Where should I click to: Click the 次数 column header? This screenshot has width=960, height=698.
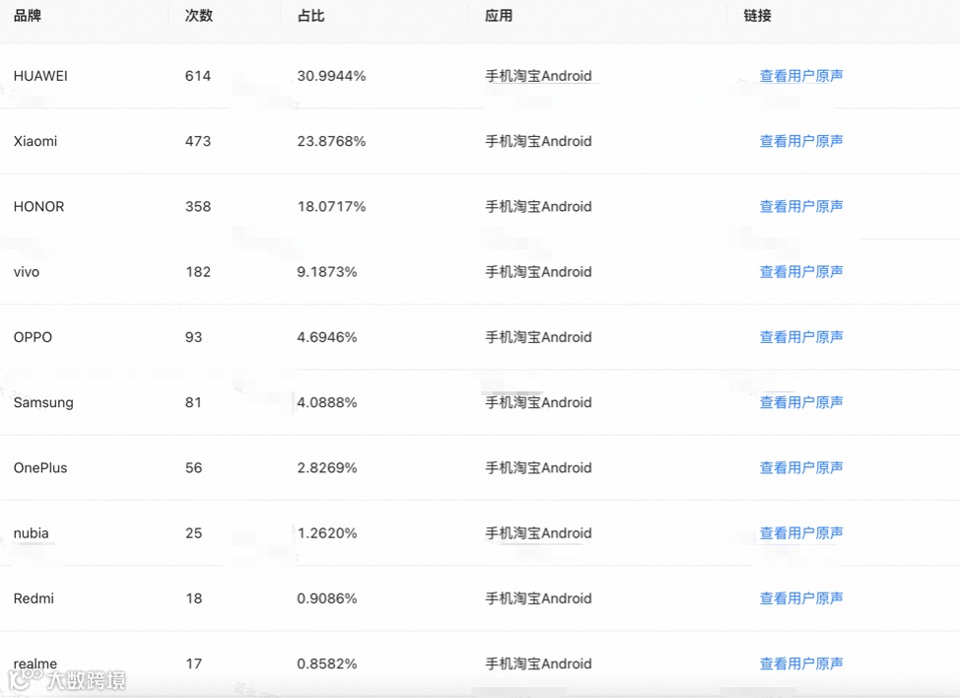coord(199,16)
